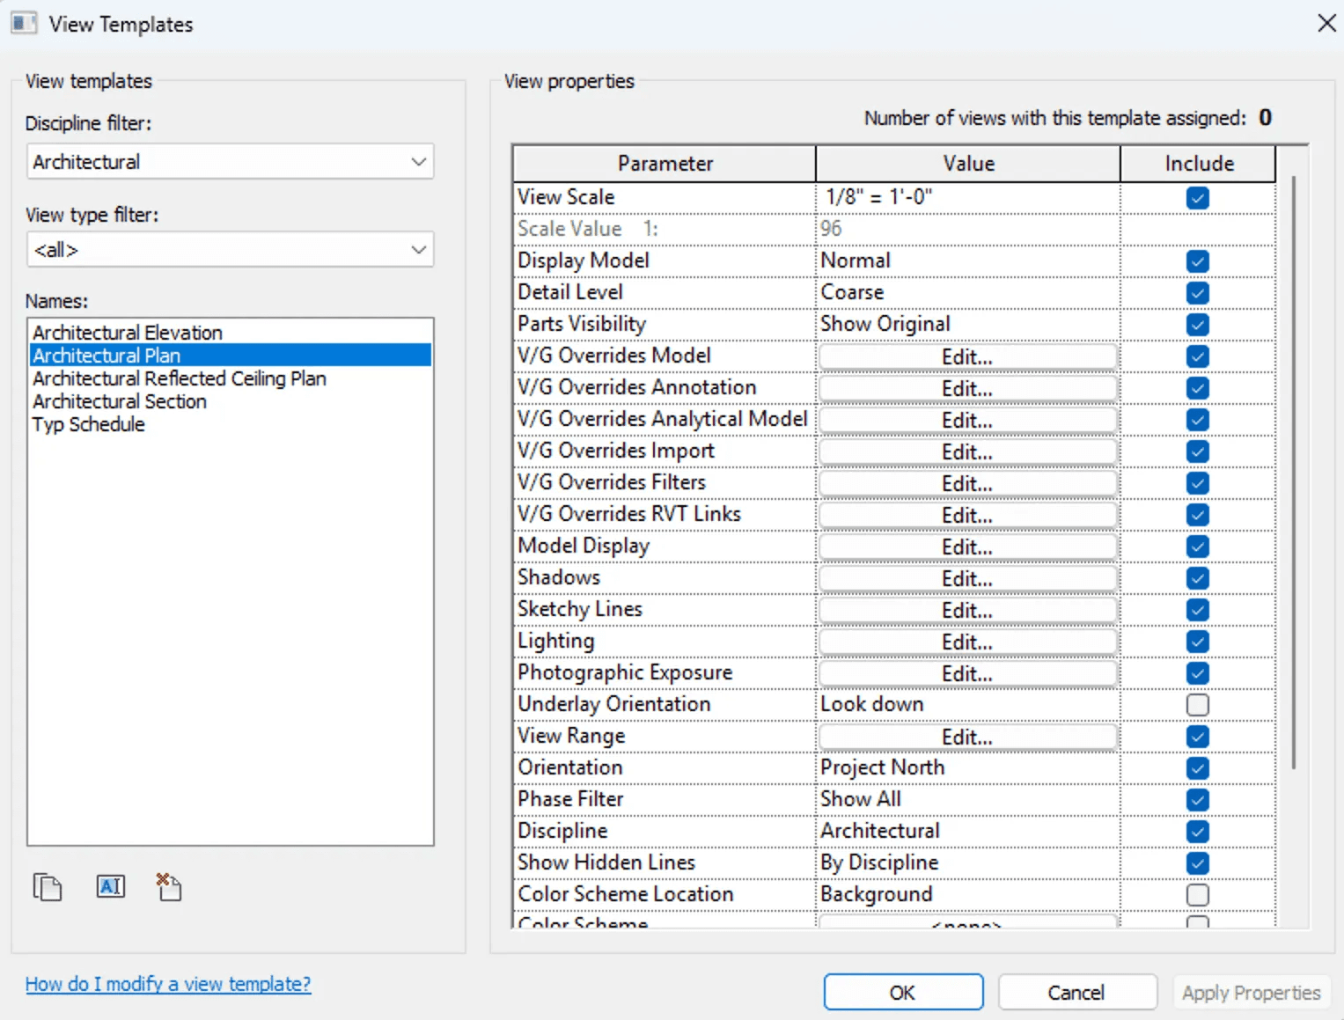Select the Typ Schedule template
1344x1020 pixels.
pos(88,424)
